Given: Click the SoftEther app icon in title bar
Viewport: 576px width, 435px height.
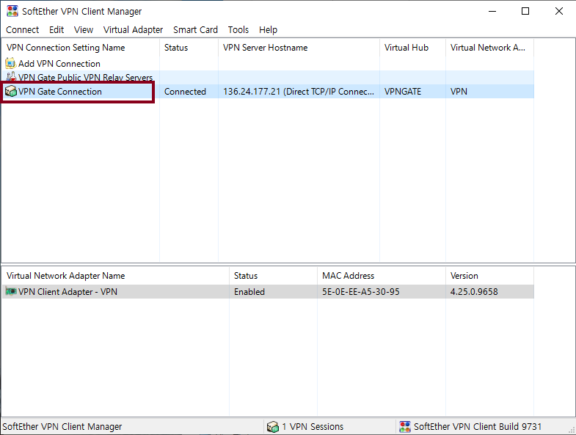Looking at the screenshot, I should tap(12, 11).
